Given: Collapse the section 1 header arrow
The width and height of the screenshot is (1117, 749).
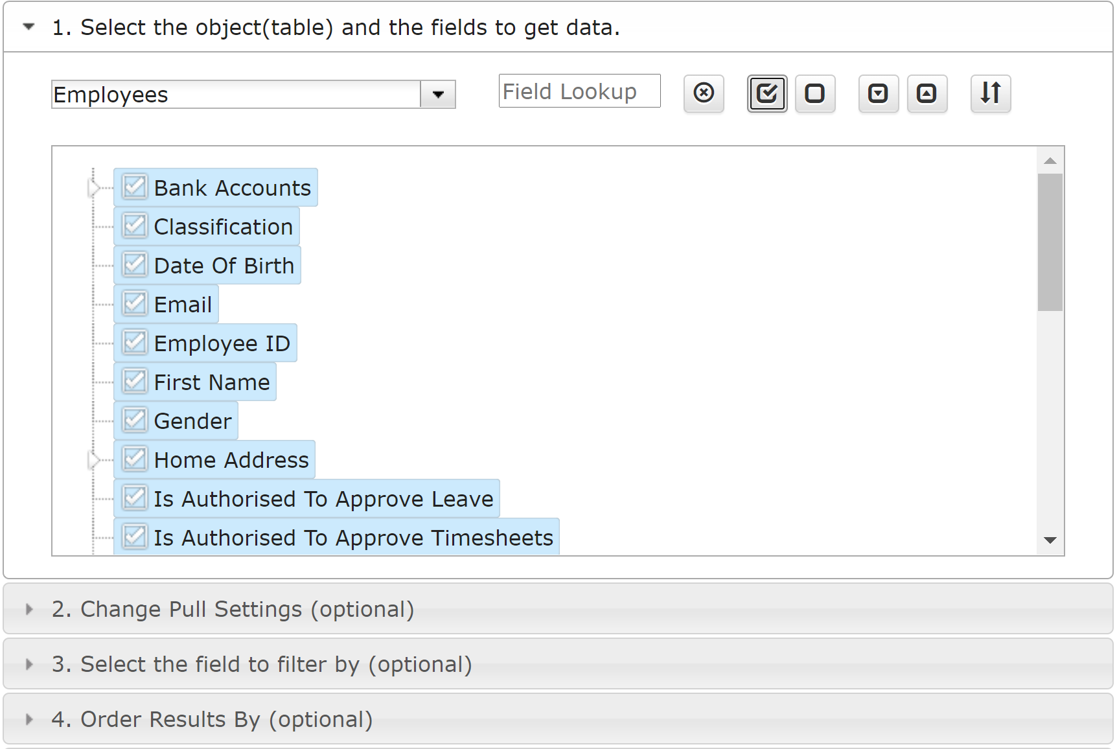Looking at the screenshot, I should click(29, 27).
